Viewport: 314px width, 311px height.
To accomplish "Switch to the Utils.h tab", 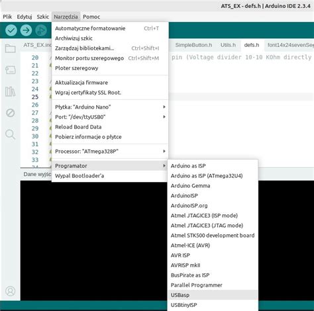I will point(228,45).
